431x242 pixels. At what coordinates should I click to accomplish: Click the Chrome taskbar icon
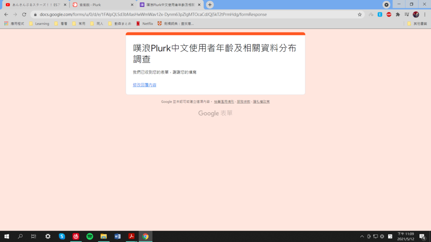(145, 236)
